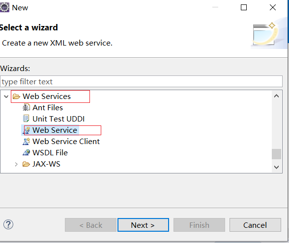Click the WSDL File icon
The width and height of the screenshot is (289, 243).
26,153
